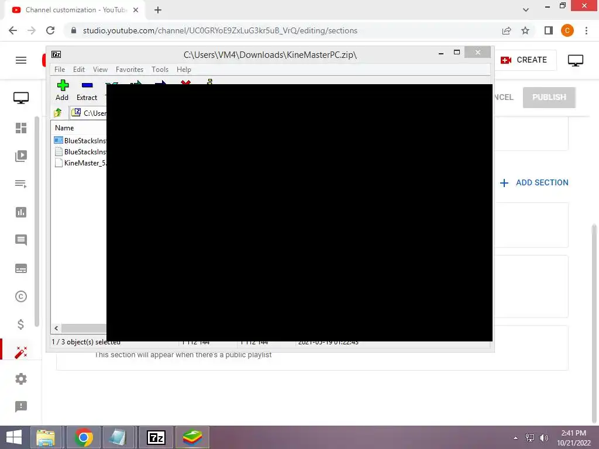This screenshot has width=599, height=449.
Task: Open the Subtitles section in Studio sidebar
Action: [21, 268]
